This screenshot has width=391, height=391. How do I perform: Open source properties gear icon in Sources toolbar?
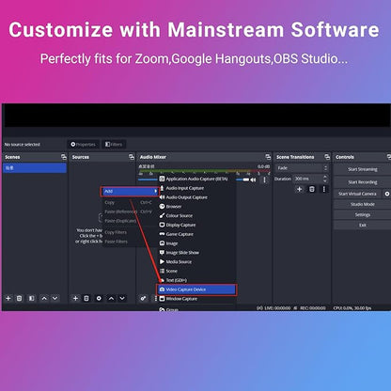click(99, 298)
